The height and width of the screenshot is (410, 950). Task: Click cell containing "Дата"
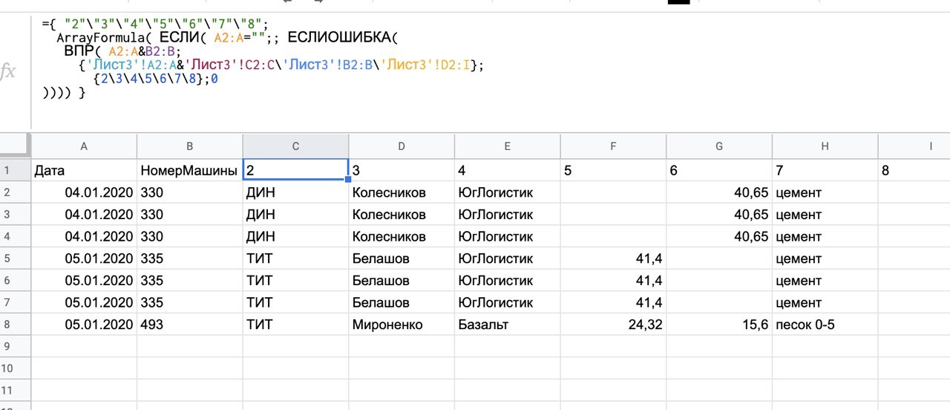(x=84, y=171)
